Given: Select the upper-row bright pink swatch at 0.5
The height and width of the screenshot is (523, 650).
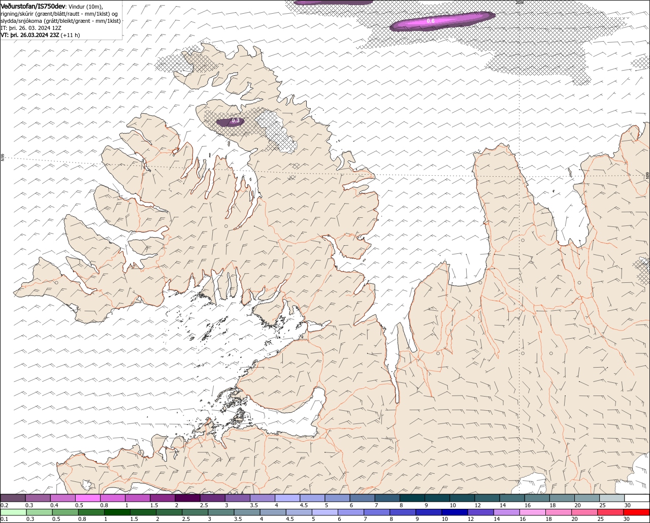Looking at the screenshot, I should click(x=87, y=498).
